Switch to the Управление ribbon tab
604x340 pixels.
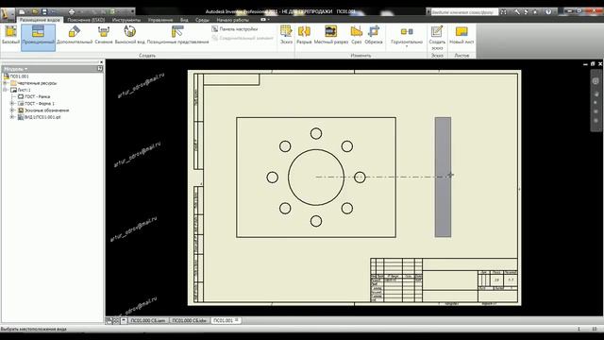160,20
